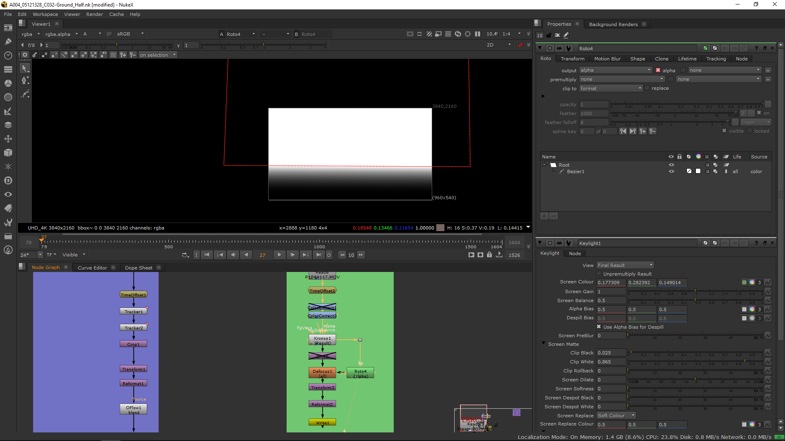Screen dimensions: 785x441
Task: Enable the replace checkbox in Roto4
Action: [647, 88]
